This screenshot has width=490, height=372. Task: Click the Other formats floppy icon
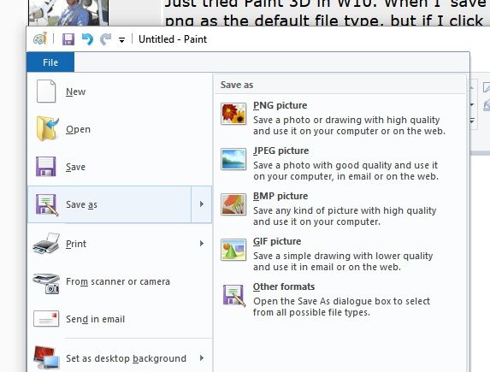pos(234,295)
